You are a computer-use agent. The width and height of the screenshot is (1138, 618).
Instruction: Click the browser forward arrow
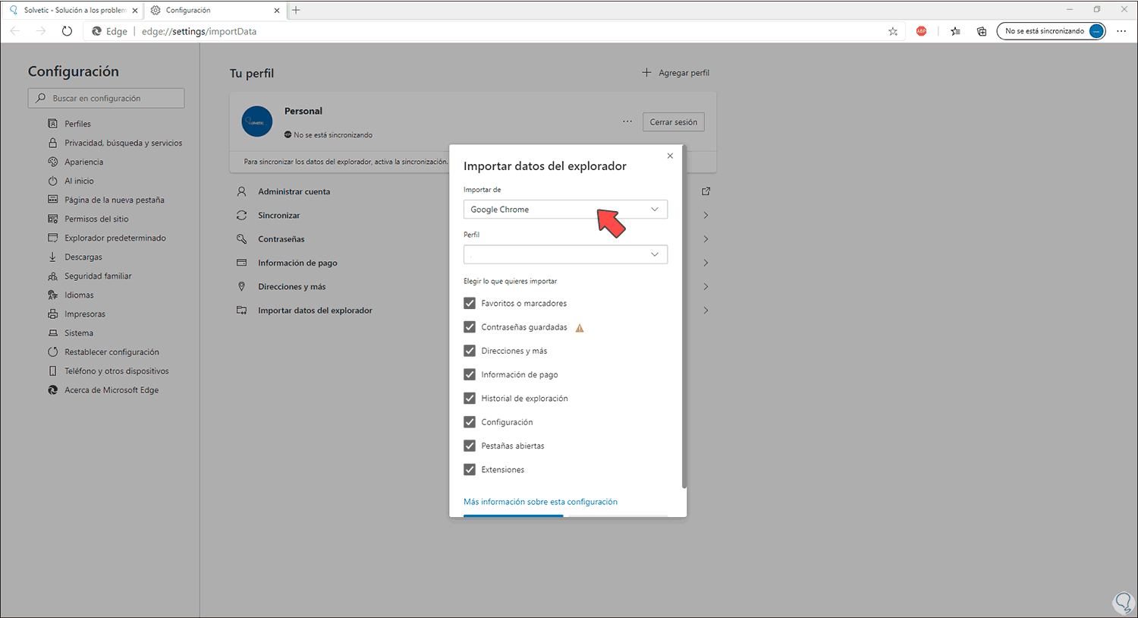pyautogui.click(x=41, y=31)
